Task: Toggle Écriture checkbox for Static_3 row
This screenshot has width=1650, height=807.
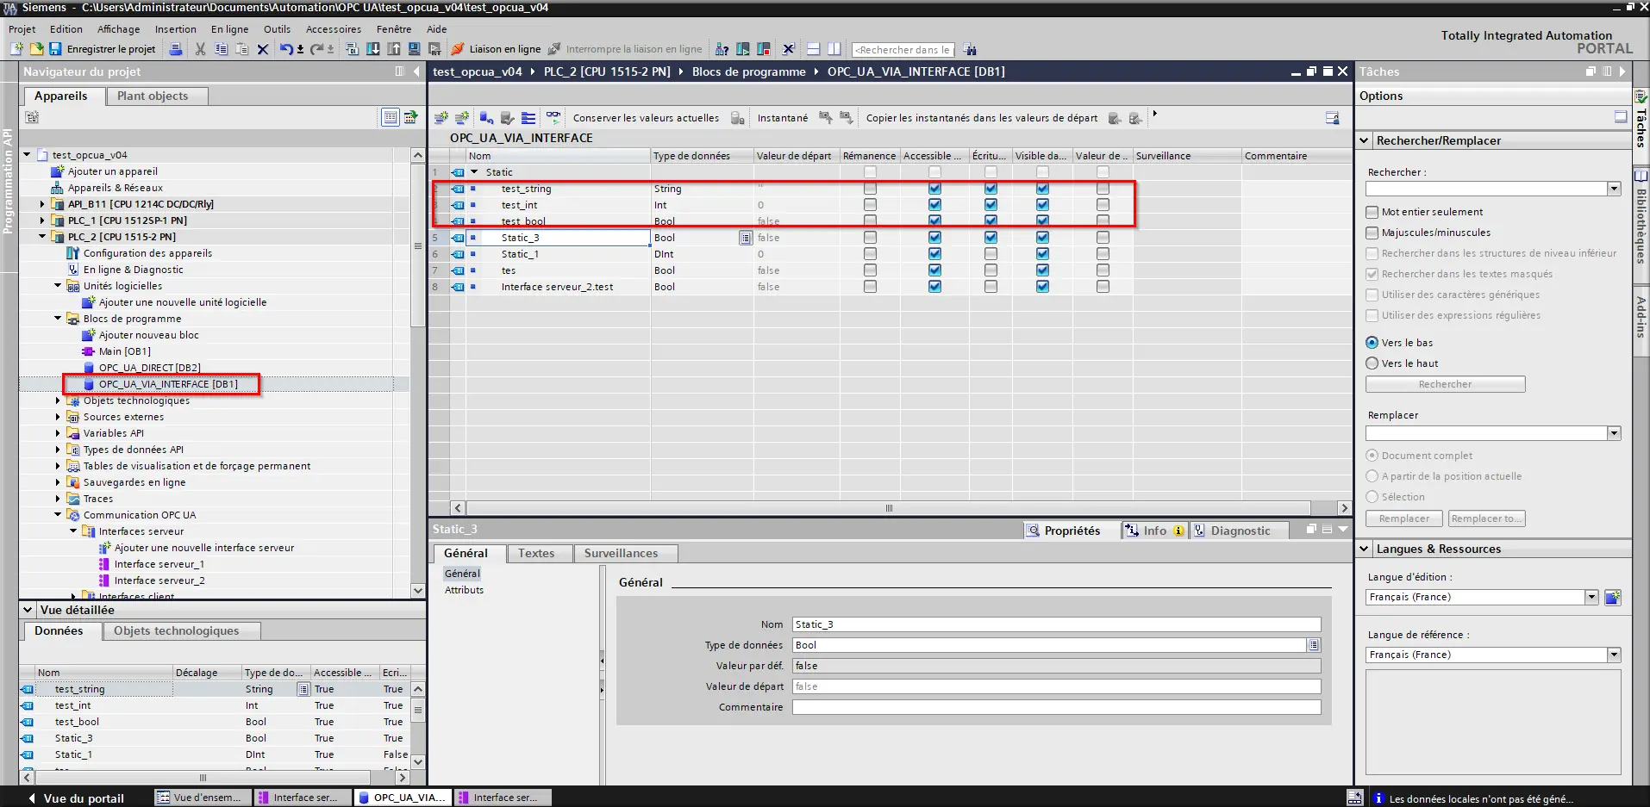Action: click(x=991, y=238)
